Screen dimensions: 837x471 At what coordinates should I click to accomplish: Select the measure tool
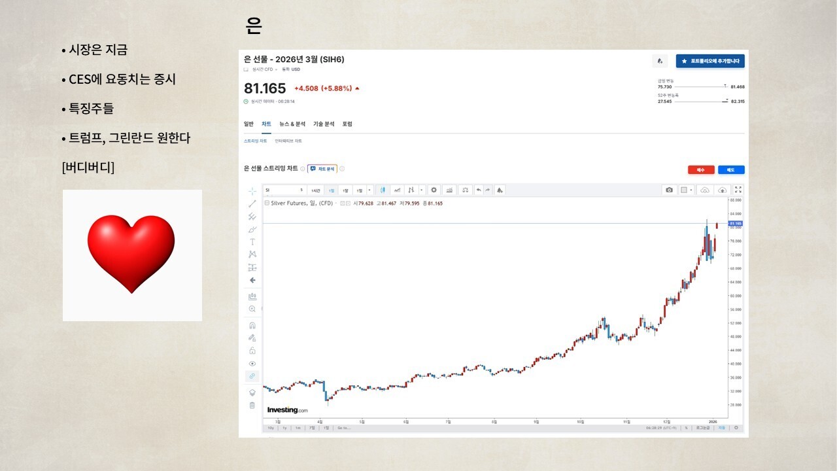(252, 296)
